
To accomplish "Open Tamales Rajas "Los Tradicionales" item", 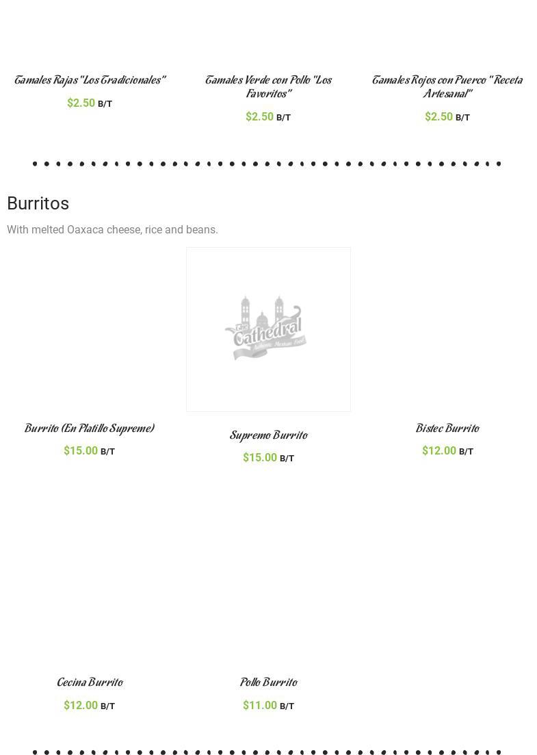I will click(x=90, y=81).
